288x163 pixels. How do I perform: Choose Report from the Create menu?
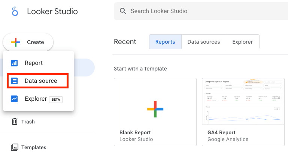pyautogui.click(x=39, y=63)
